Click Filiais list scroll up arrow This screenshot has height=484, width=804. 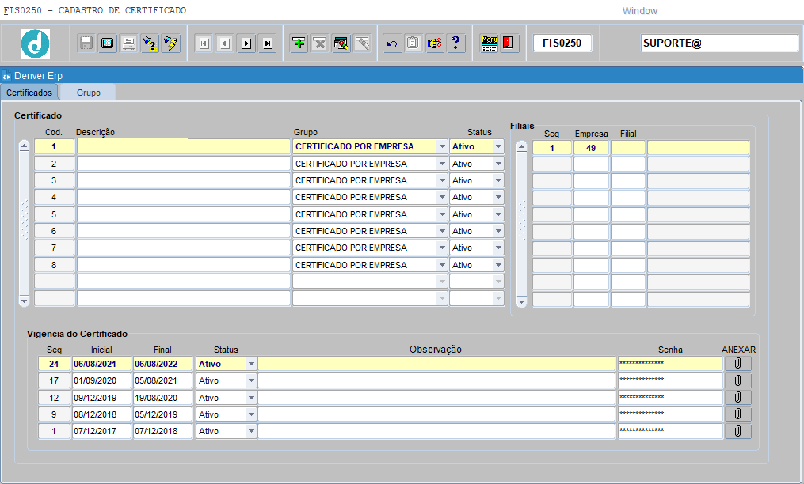521,147
